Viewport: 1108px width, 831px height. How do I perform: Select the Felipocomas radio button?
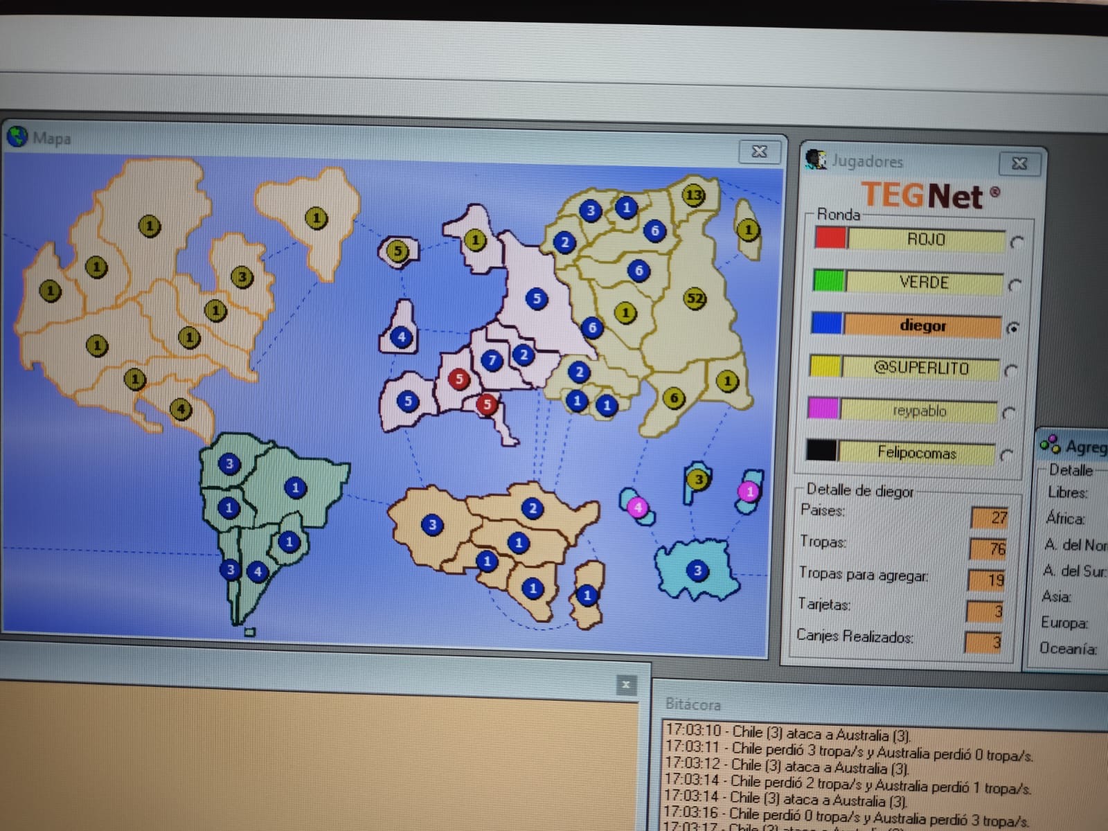coord(1007,455)
